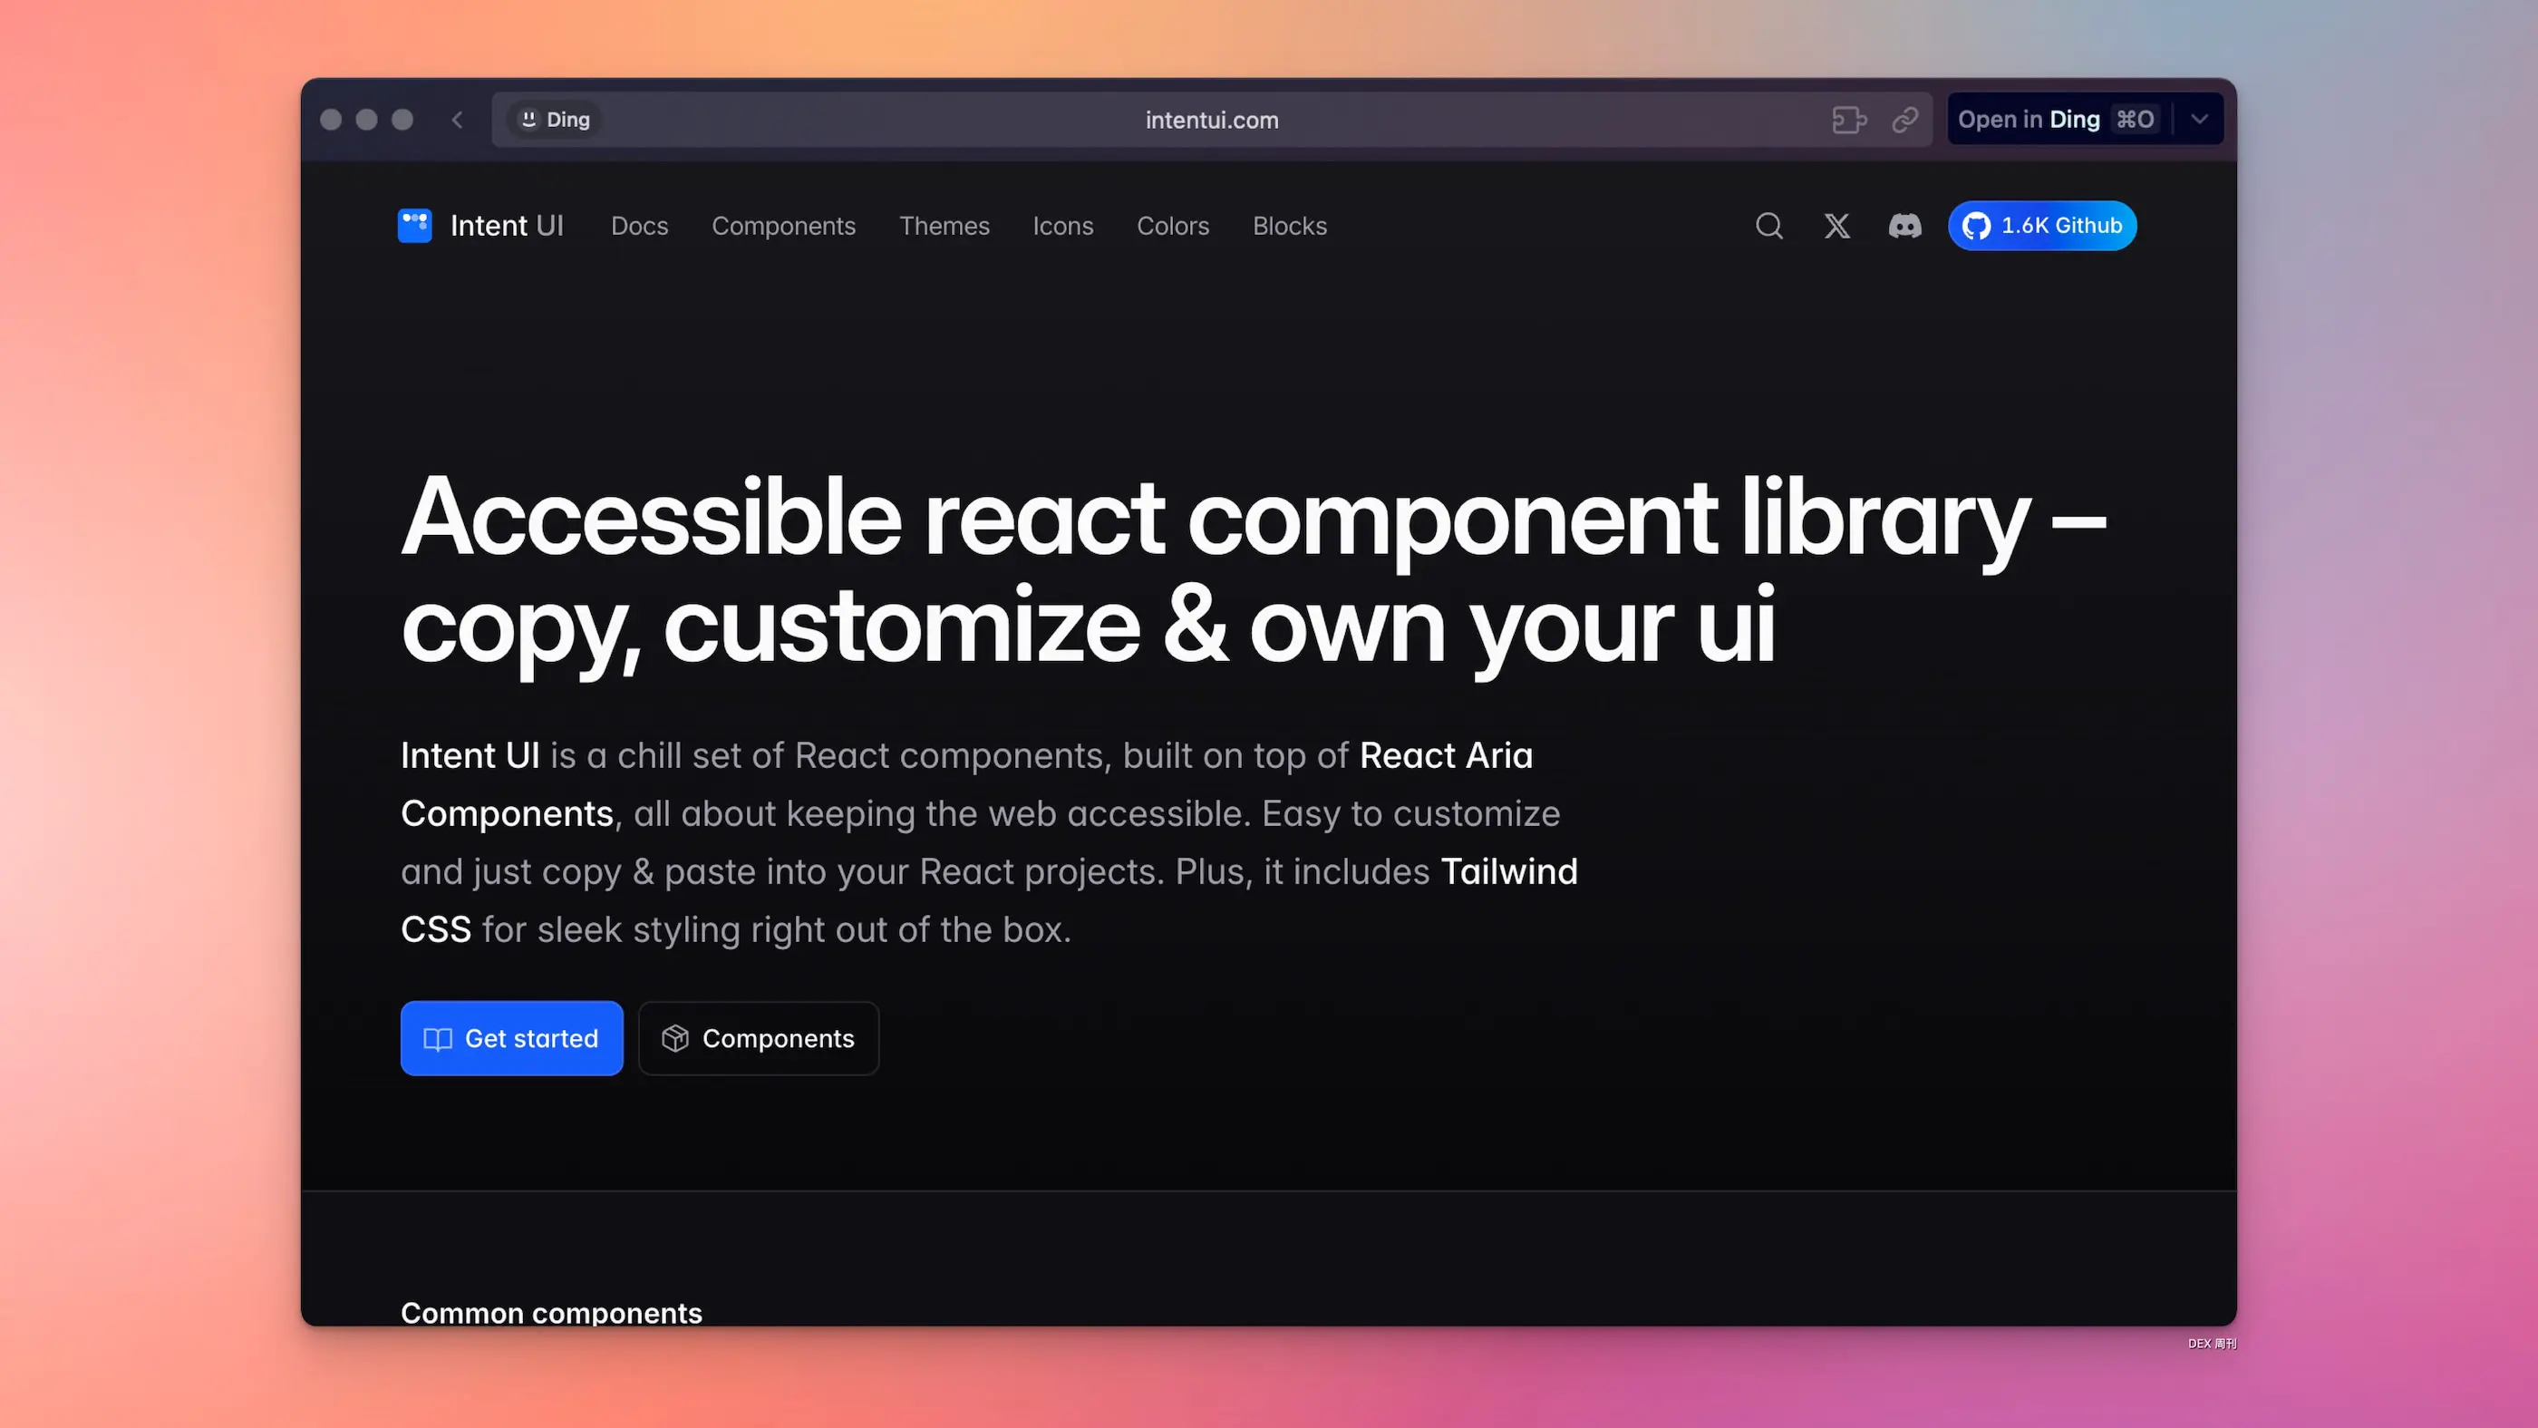
Task: Open the Discord icon link
Action: (1904, 226)
